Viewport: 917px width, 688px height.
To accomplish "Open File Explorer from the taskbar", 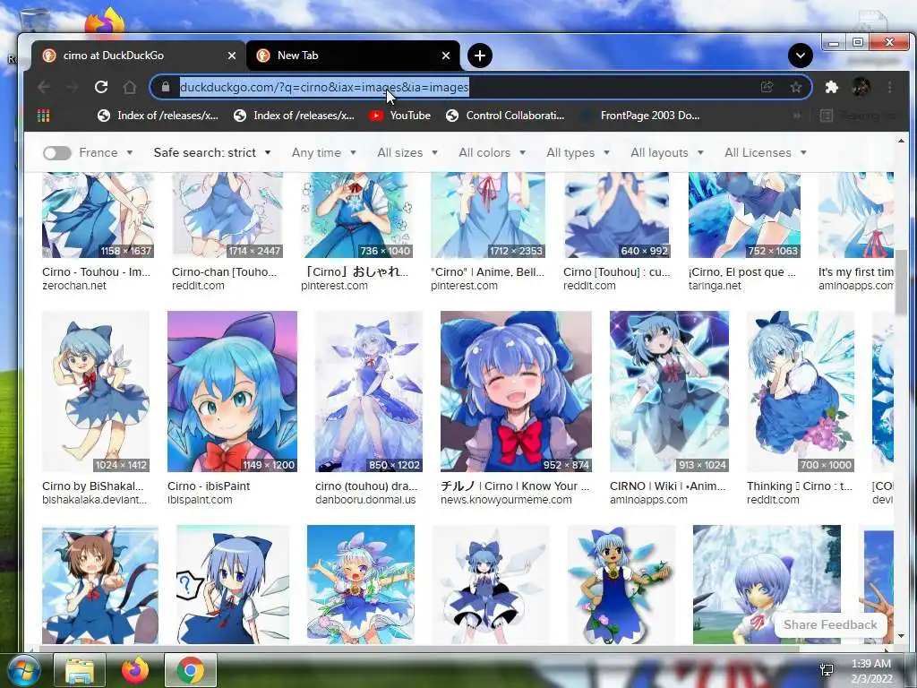I will click(x=80, y=670).
